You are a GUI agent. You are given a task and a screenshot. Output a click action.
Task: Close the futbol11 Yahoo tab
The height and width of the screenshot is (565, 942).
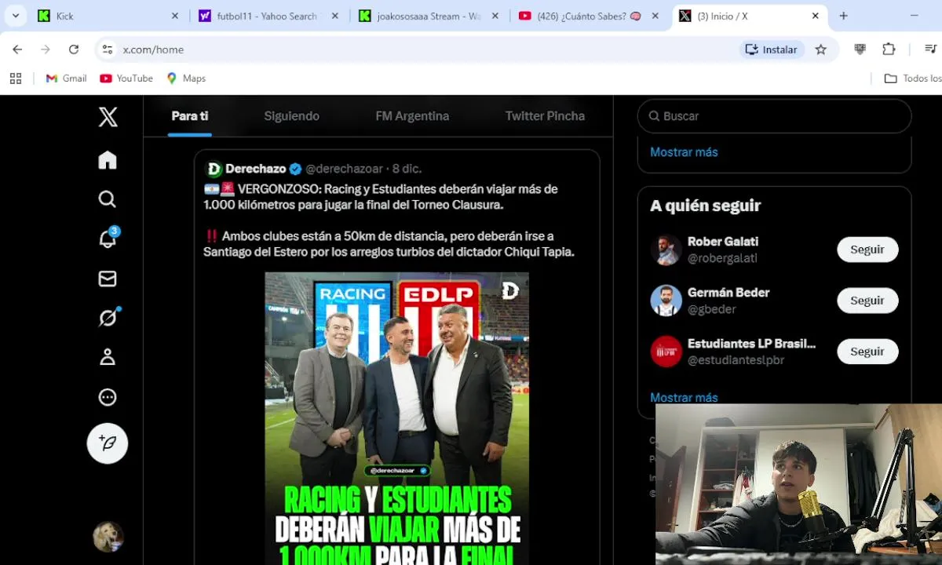click(334, 16)
